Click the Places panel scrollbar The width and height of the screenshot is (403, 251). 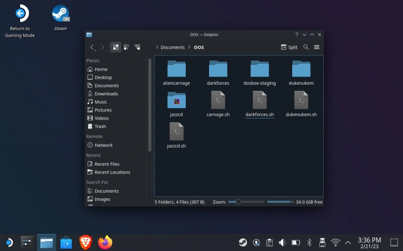(x=150, y=105)
